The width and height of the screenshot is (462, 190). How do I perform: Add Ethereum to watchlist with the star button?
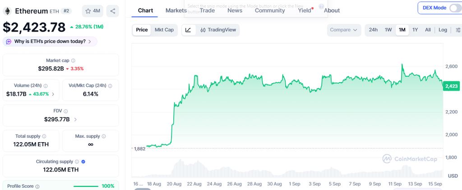pyautogui.click(x=93, y=11)
